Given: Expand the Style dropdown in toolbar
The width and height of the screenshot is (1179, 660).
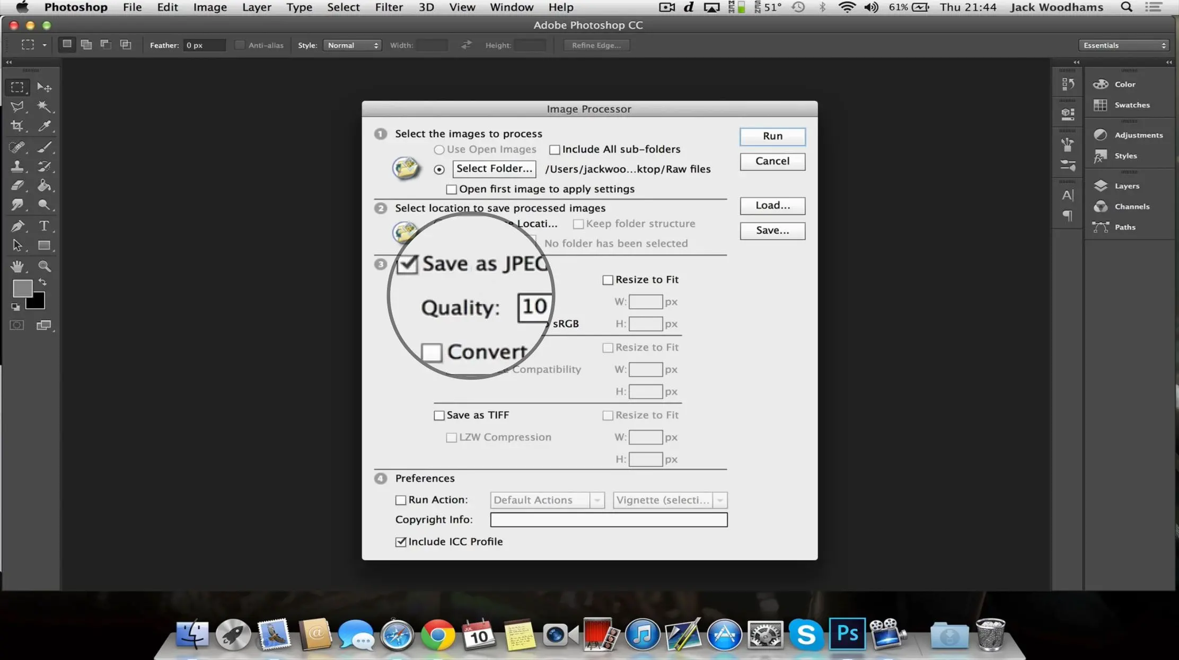Looking at the screenshot, I should click(x=352, y=46).
